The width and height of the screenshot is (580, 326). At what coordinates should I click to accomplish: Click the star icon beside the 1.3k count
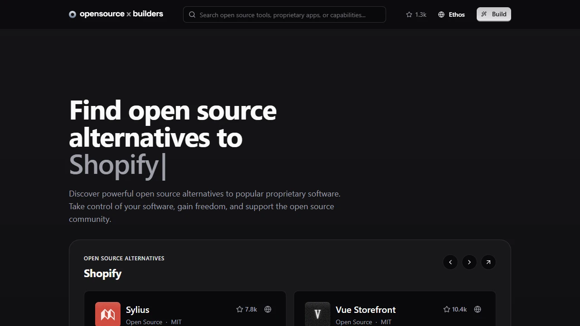pos(409,14)
